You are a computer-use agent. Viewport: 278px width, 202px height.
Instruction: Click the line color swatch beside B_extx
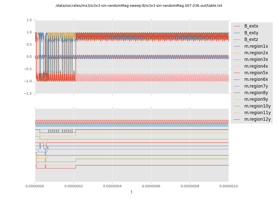(x=237, y=26)
